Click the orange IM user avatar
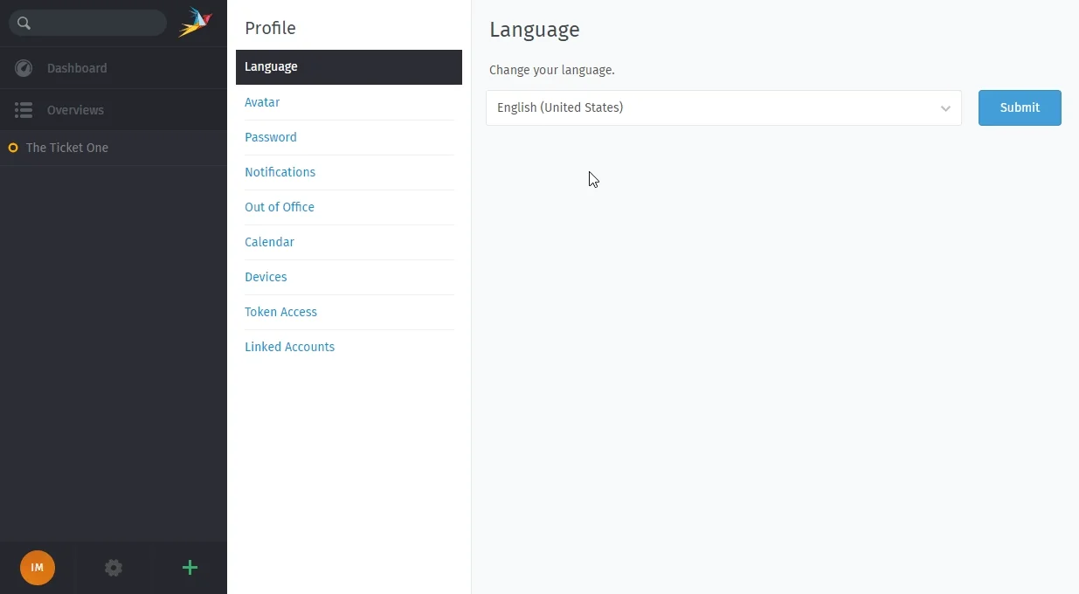Screen dimensions: 1079x594 38,568
